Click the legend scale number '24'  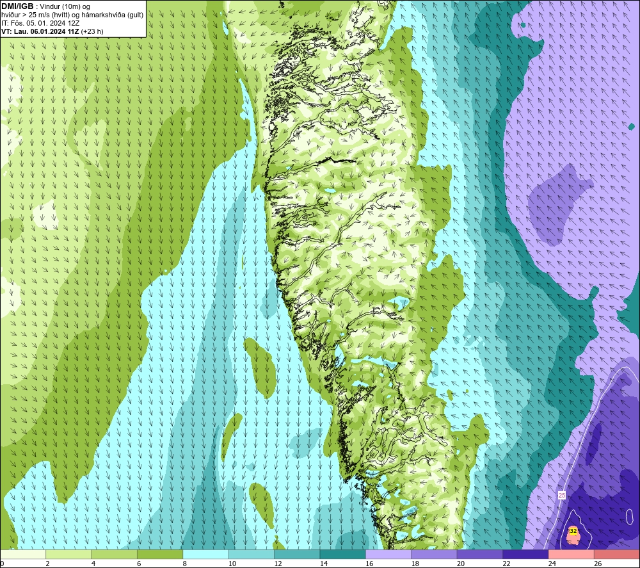point(552,564)
